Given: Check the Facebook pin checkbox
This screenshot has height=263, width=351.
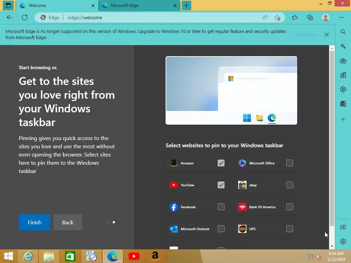Looking at the screenshot, I should (221, 207).
